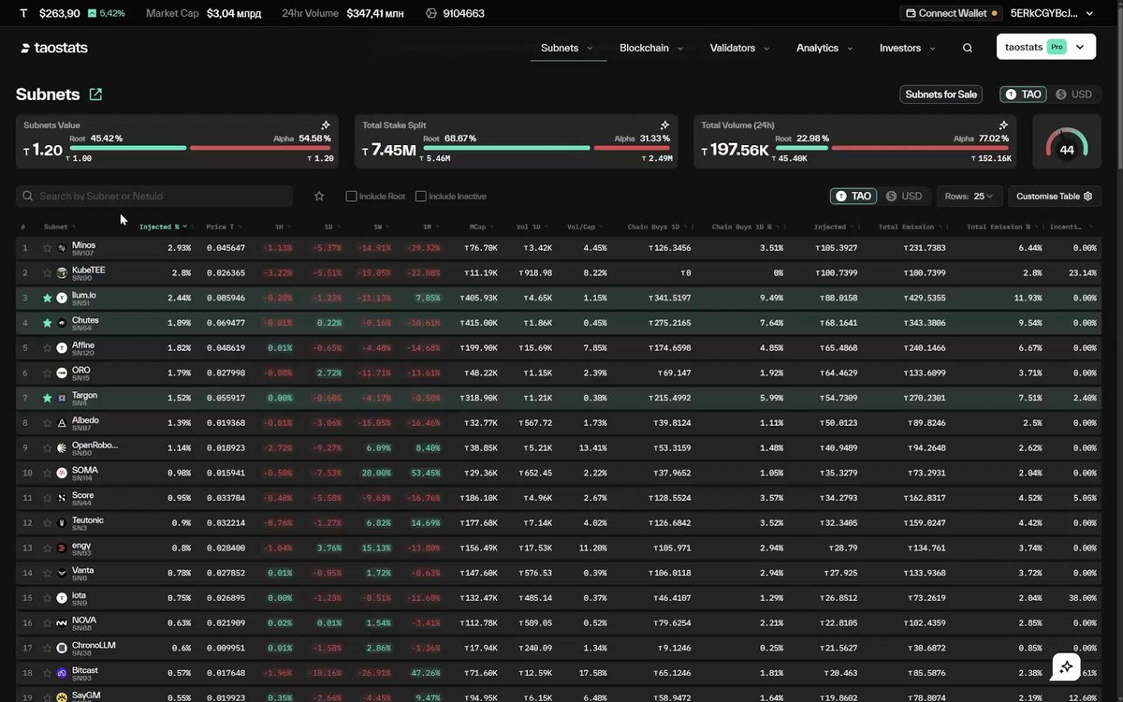Open Subnets for Sale
Image resolution: width=1123 pixels, height=702 pixels.
(941, 95)
